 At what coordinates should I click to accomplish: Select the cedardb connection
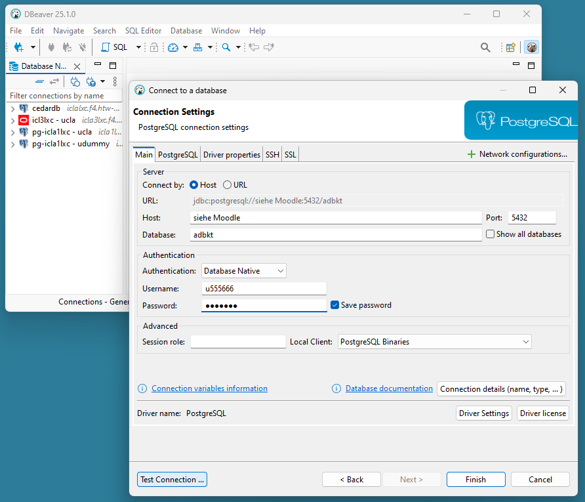pyautogui.click(x=46, y=108)
